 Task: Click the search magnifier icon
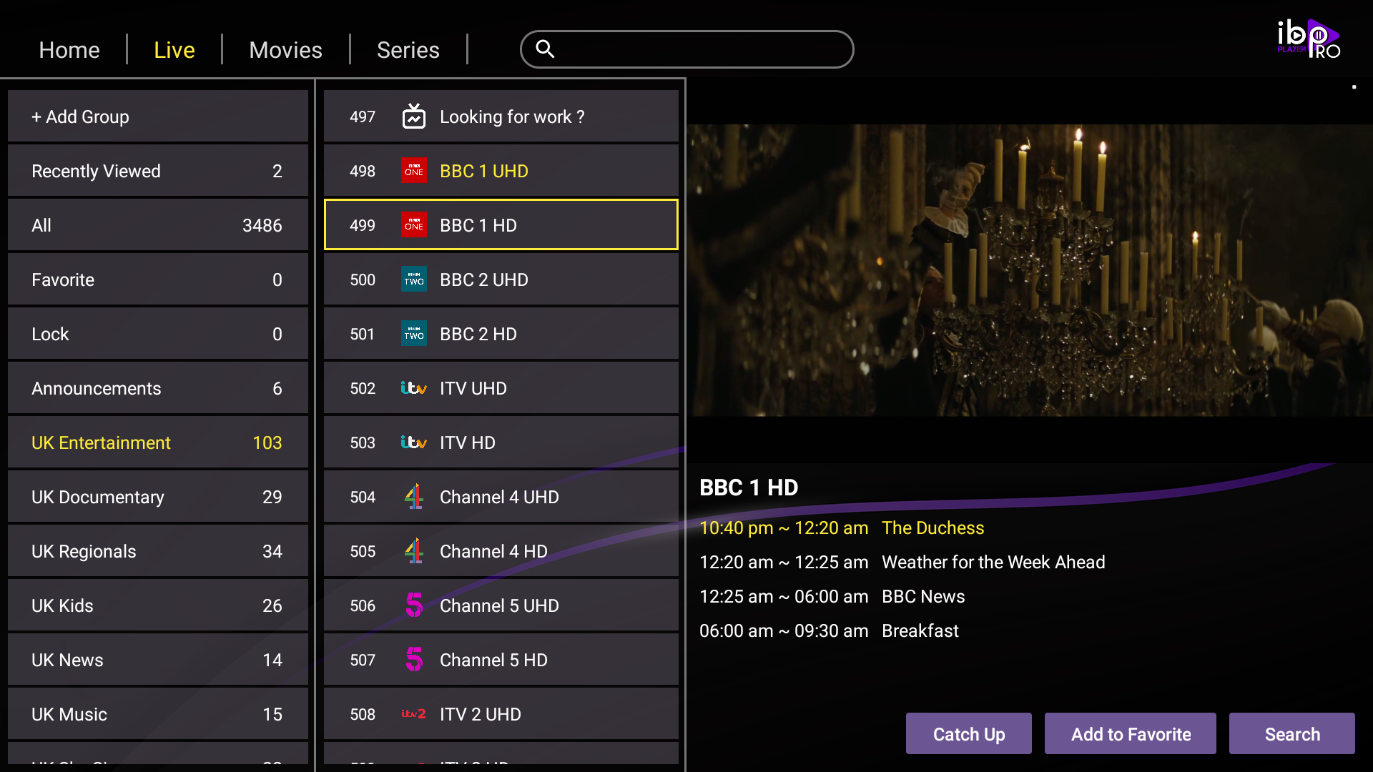pos(545,49)
